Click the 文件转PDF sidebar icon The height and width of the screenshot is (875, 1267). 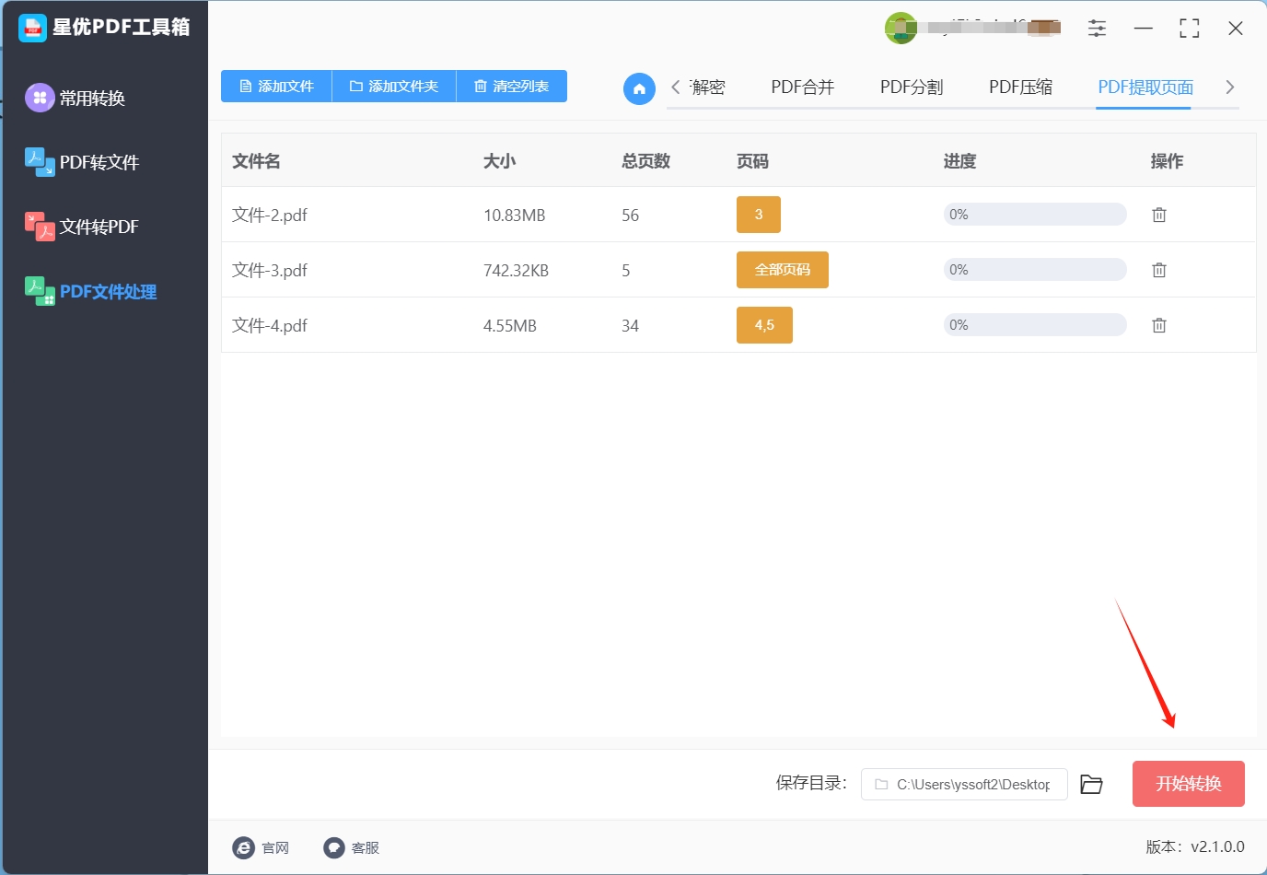click(40, 227)
